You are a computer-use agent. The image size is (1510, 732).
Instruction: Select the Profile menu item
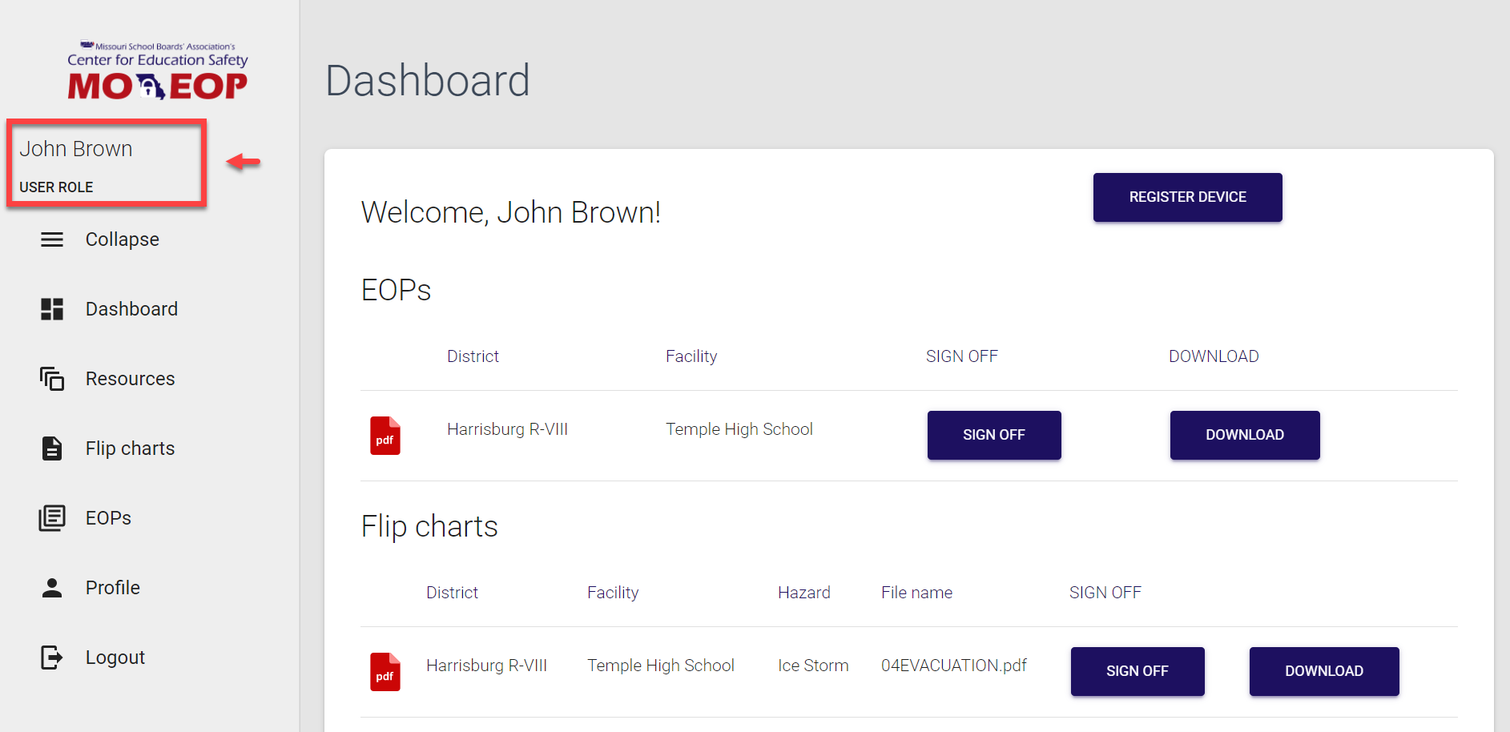[x=113, y=588]
